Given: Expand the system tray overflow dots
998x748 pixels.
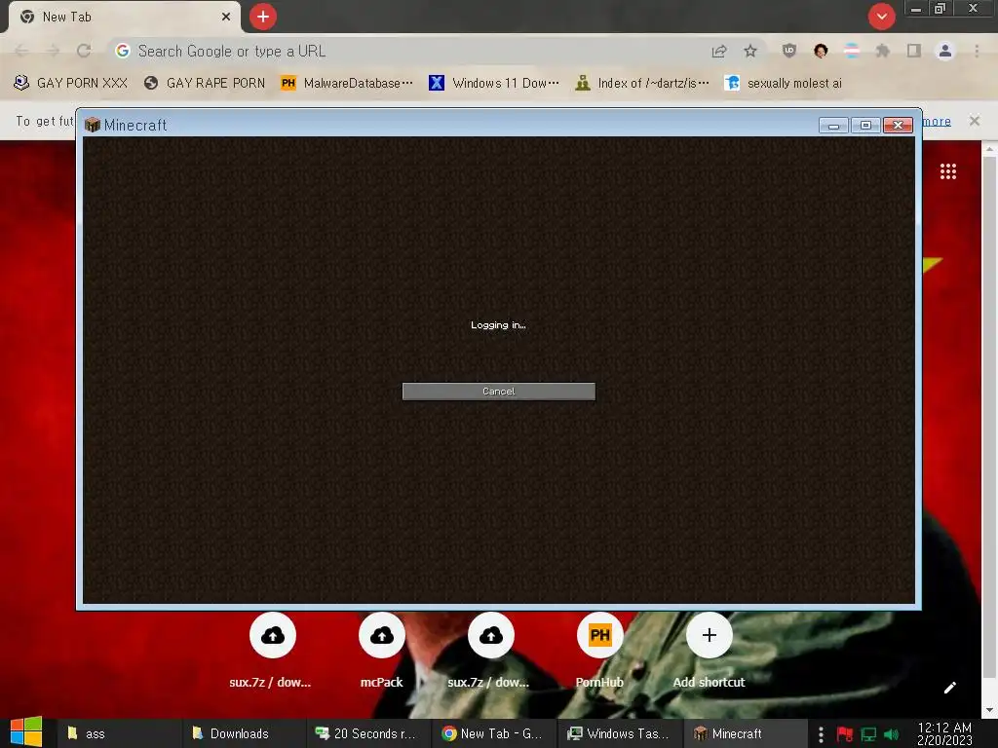Looking at the screenshot, I should (821, 734).
